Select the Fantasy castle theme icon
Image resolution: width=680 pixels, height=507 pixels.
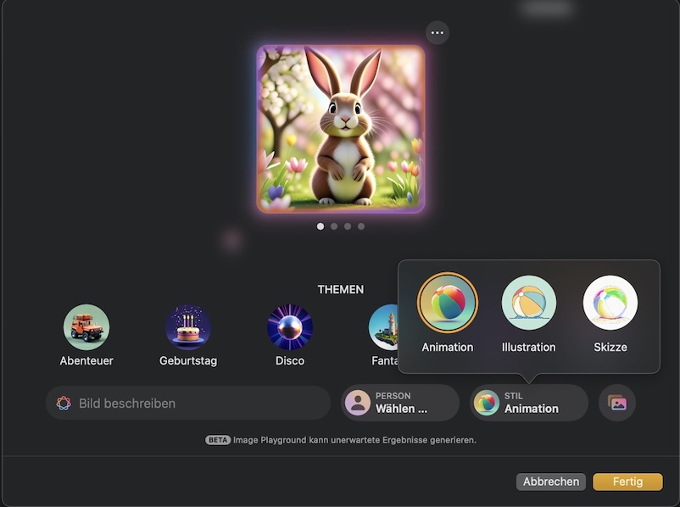[x=384, y=327]
